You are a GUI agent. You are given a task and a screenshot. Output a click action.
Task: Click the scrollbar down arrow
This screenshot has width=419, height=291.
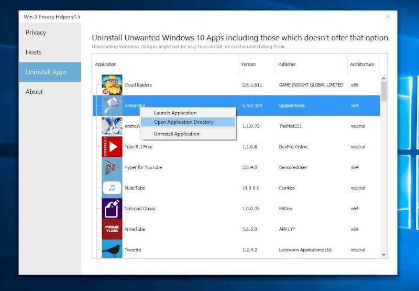point(384,255)
